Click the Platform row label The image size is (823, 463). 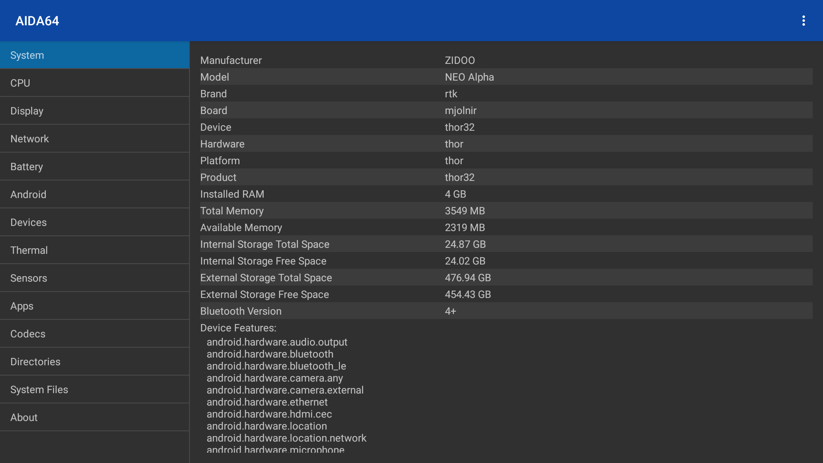tap(220, 161)
